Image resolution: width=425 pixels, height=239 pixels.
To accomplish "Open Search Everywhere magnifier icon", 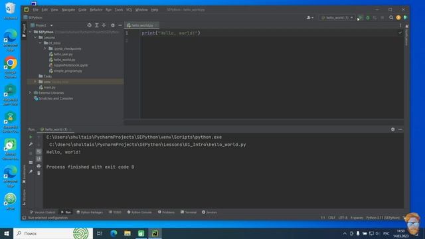I will pos(391,18).
